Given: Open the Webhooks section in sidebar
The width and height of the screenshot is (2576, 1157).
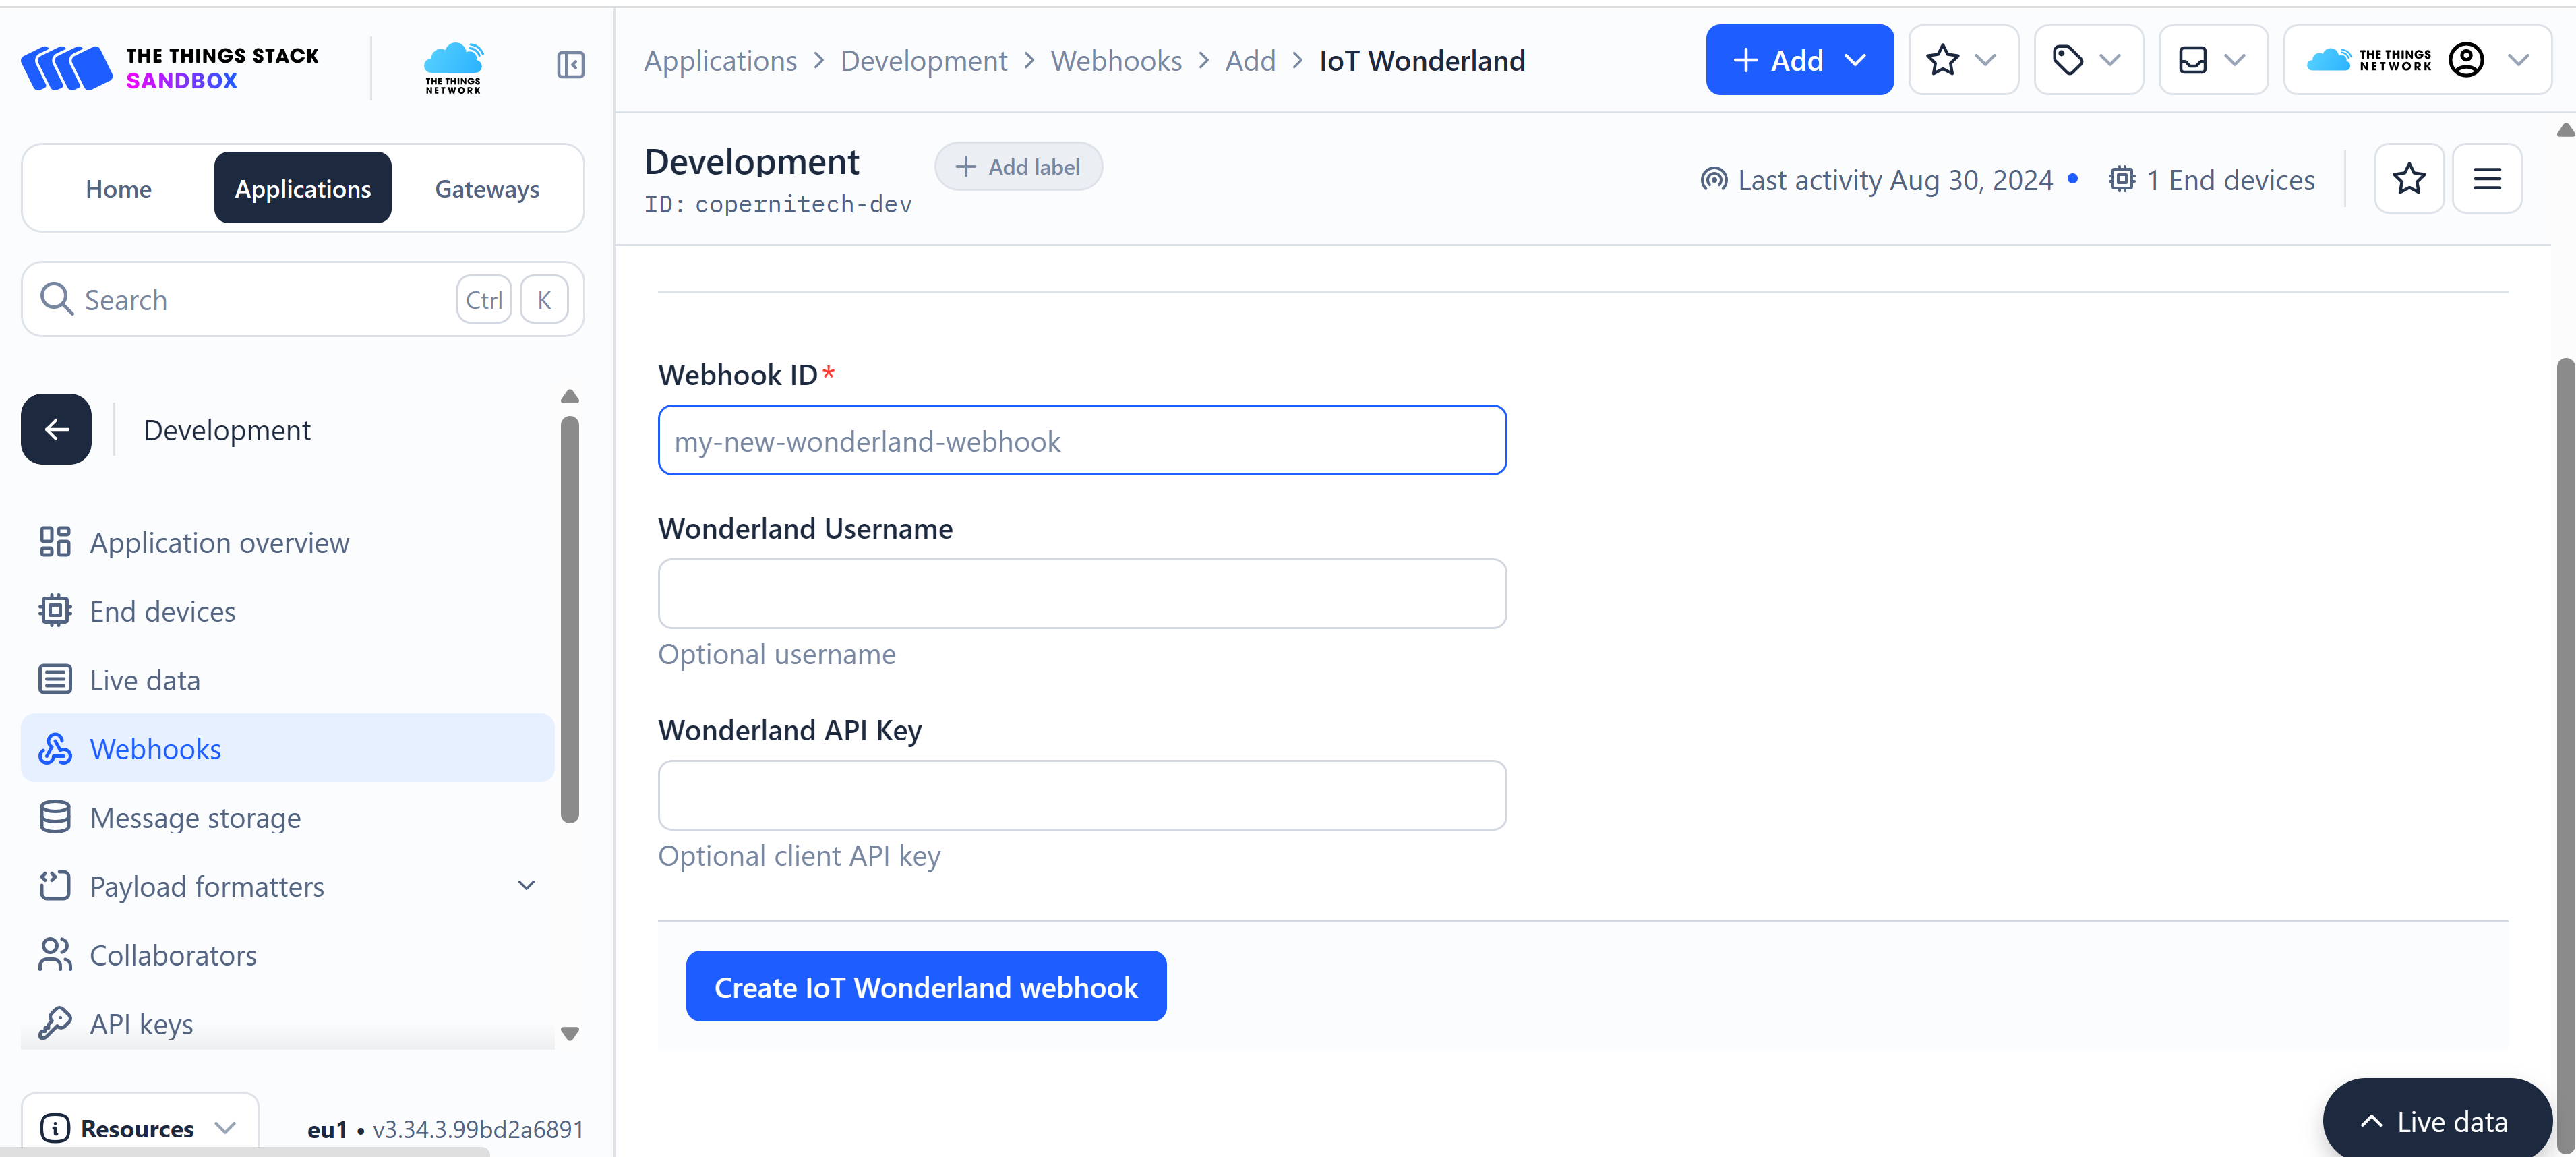Looking at the screenshot, I should [x=155, y=748].
